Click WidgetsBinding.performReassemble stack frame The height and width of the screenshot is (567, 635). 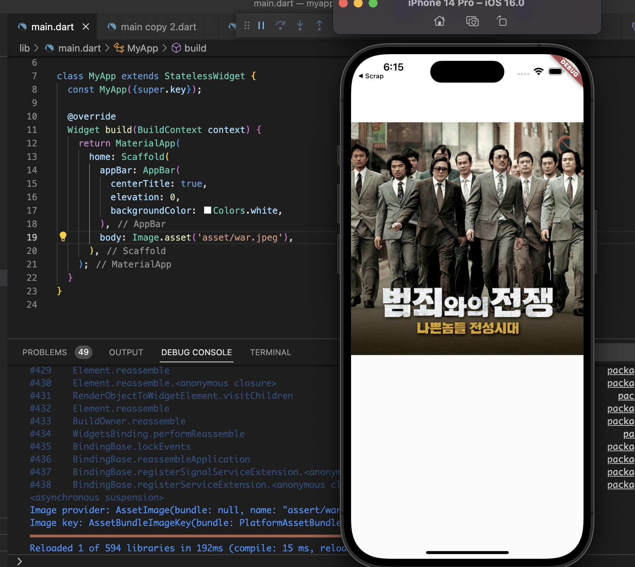pyautogui.click(x=159, y=434)
